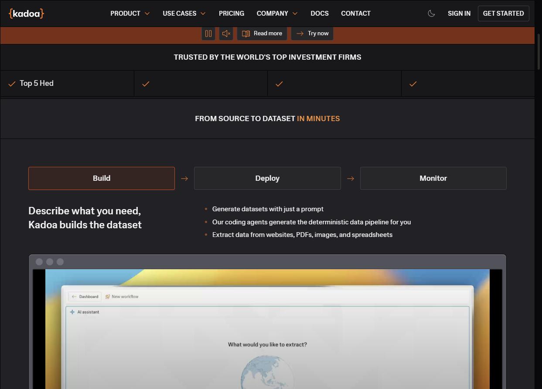Select the Deploy tab
542x389 pixels.
click(267, 178)
